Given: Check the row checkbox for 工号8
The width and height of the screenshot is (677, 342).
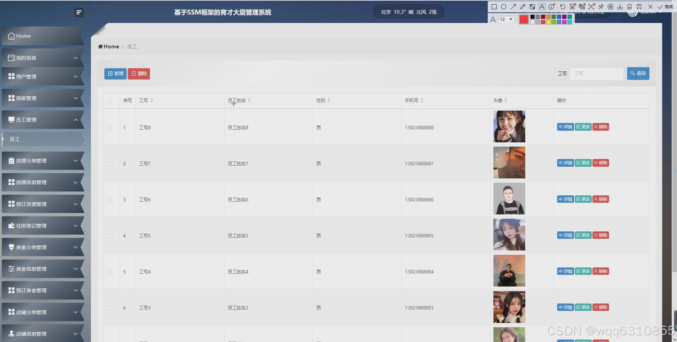Looking at the screenshot, I should click(x=109, y=128).
